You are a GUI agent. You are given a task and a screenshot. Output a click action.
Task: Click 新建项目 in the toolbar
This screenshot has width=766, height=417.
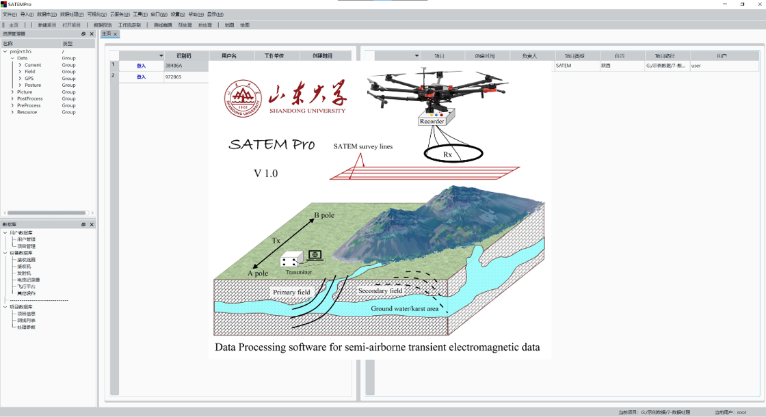coord(47,25)
